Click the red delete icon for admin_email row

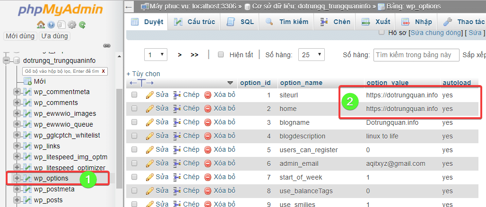click(208, 164)
